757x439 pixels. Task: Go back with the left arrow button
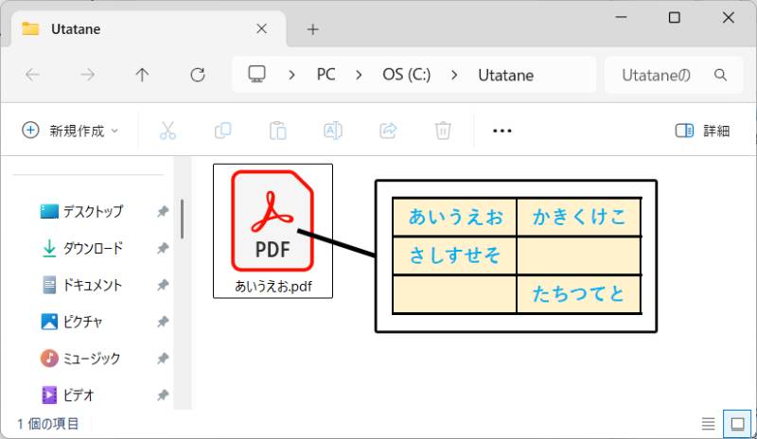(32, 75)
